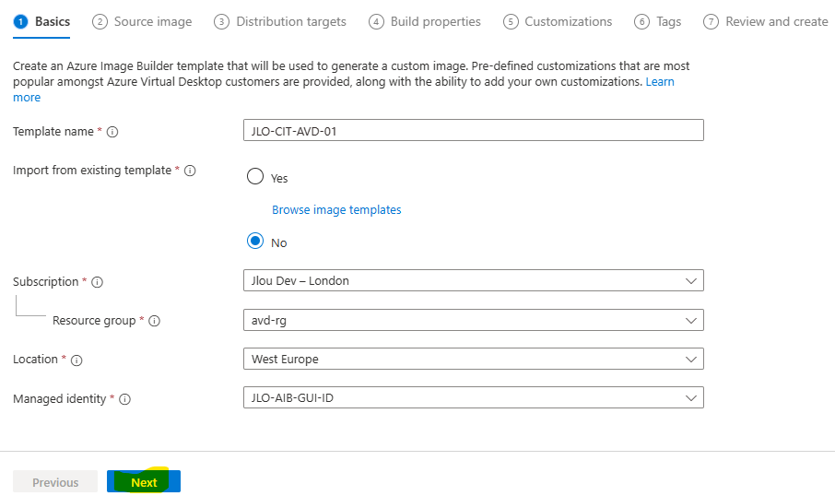Image resolution: width=835 pixels, height=496 pixels.
Task: Open the Tags tab
Action: click(658, 22)
